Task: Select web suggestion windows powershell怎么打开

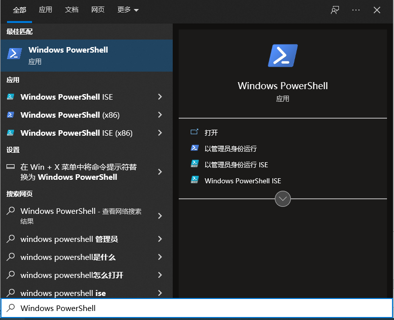Action: tap(72, 275)
